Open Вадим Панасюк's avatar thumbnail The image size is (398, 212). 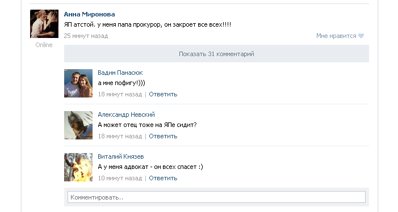(78, 83)
